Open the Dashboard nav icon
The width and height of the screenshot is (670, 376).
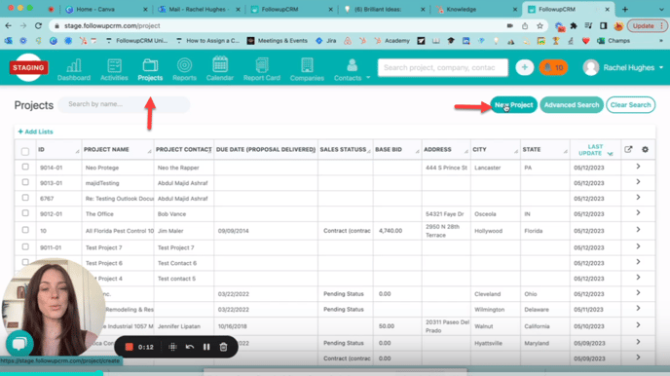point(73,69)
